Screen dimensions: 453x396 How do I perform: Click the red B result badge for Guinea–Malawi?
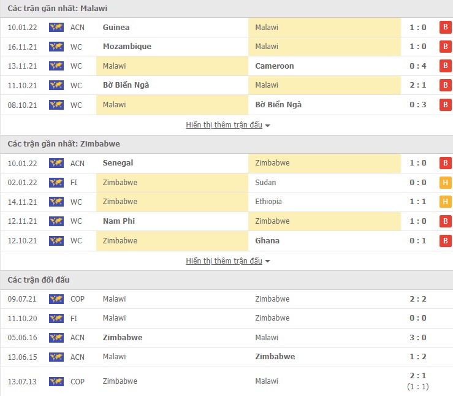(444, 27)
